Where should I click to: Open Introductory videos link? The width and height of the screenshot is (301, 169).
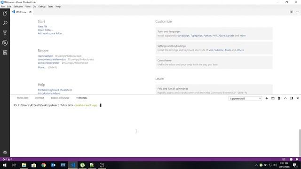[x=48, y=93]
